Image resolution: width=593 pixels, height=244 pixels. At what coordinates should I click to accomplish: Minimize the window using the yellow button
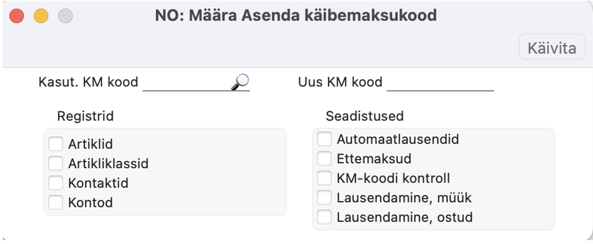(41, 16)
